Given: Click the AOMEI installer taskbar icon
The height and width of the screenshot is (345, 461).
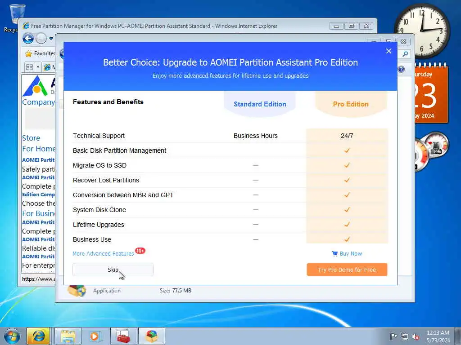Looking at the screenshot, I should coord(152,336).
